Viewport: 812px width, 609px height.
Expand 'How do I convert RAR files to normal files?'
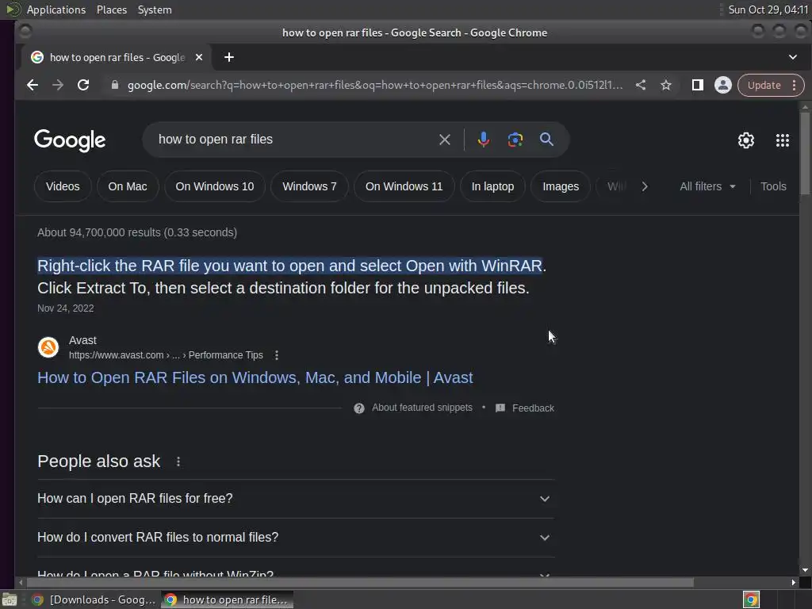coord(296,538)
